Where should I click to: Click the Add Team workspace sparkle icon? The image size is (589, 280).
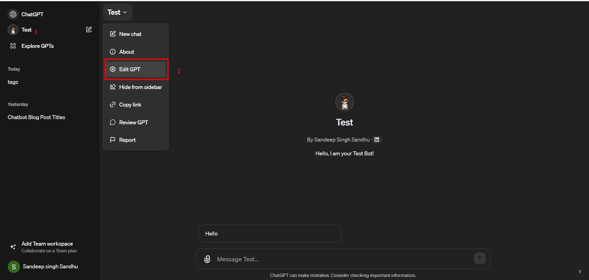[13, 247]
